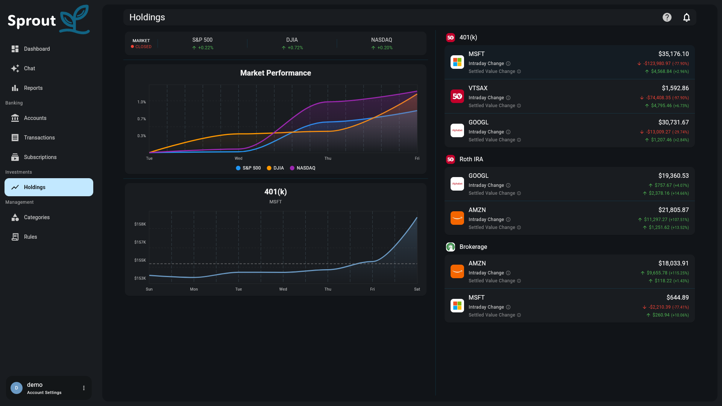The image size is (722, 406).
Task: Click the Roth IRA account logo icon
Action: click(x=450, y=159)
